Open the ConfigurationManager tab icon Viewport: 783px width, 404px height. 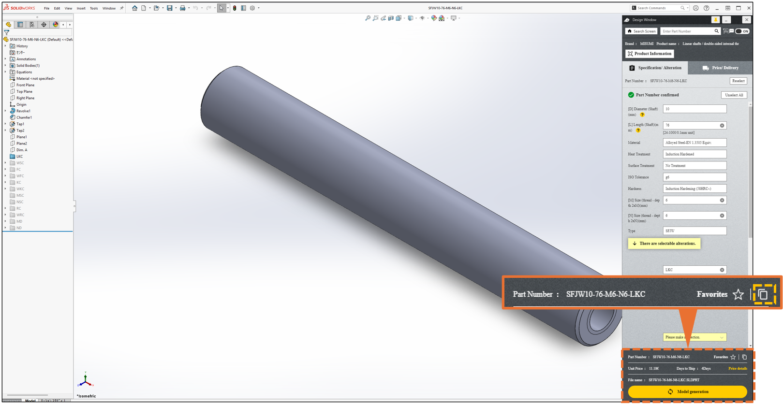tap(32, 25)
